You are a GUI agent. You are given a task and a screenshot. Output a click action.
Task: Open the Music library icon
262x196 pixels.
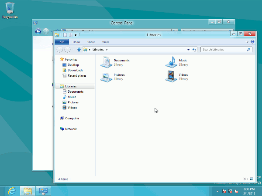[171, 62]
